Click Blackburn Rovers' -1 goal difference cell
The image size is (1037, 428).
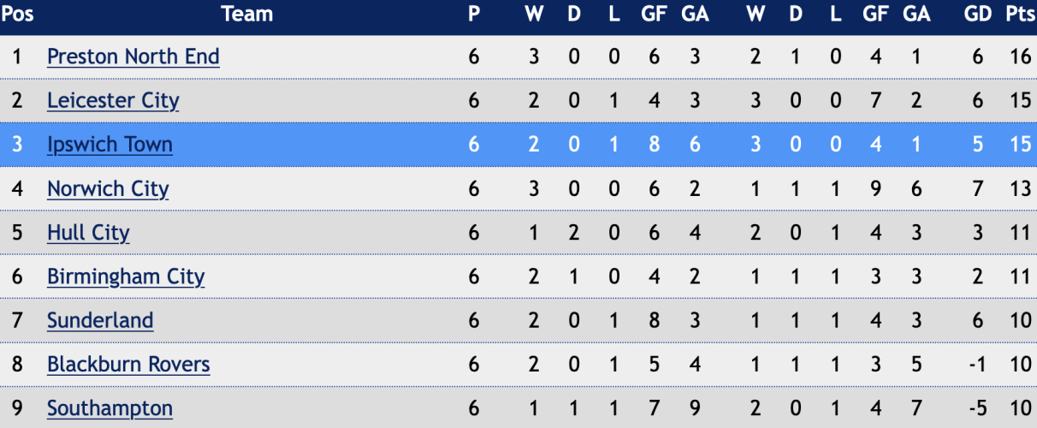[x=976, y=365]
